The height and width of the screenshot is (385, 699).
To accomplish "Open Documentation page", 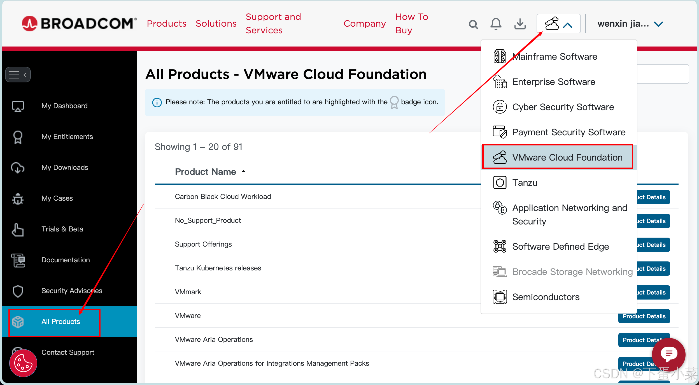I will (x=66, y=260).
